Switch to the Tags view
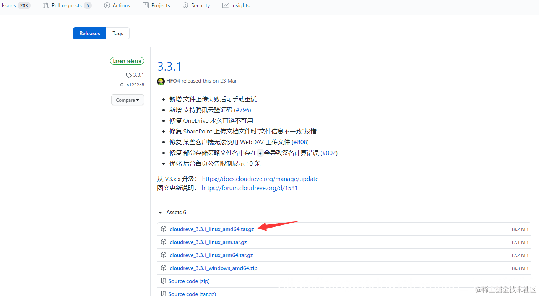539x296 pixels. (x=118, y=33)
